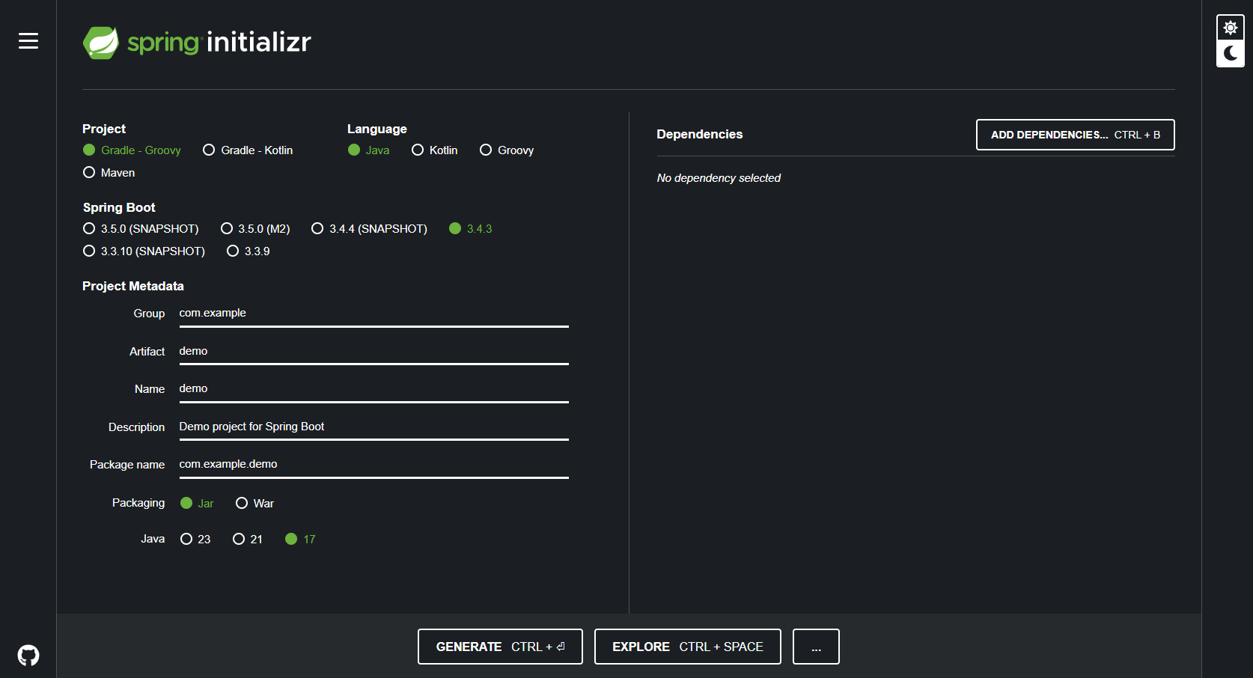Screen dimensions: 1253x678
Task: Click the Project Metadata heading
Action: [133, 286]
